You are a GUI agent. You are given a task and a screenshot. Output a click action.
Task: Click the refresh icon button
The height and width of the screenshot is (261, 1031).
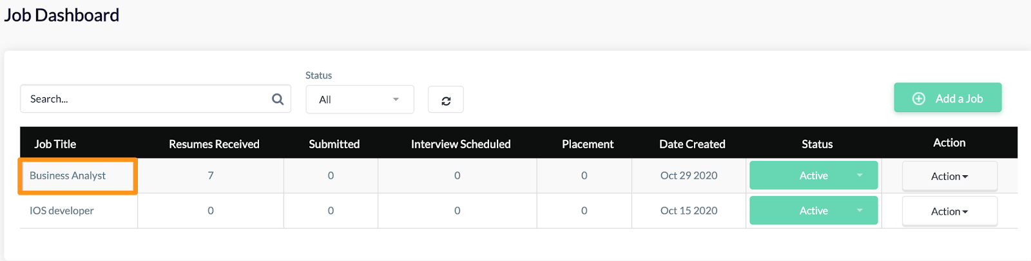click(446, 100)
